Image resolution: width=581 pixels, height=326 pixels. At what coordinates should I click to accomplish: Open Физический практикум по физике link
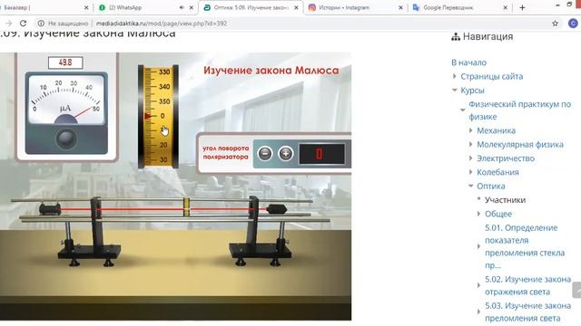(520, 110)
